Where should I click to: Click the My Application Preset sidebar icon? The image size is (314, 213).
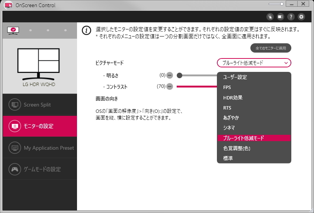click(15, 148)
